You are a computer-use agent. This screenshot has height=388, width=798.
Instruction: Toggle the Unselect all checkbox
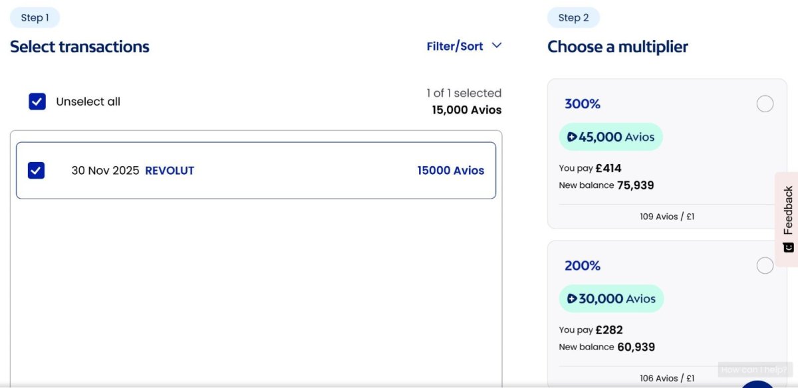37,102
